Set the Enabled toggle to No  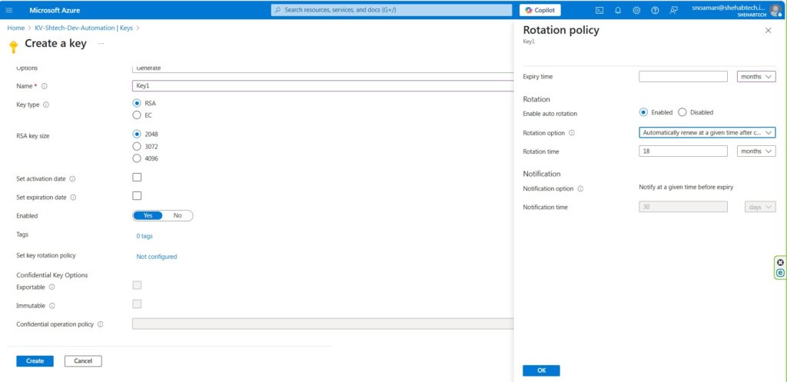(178, 215)
